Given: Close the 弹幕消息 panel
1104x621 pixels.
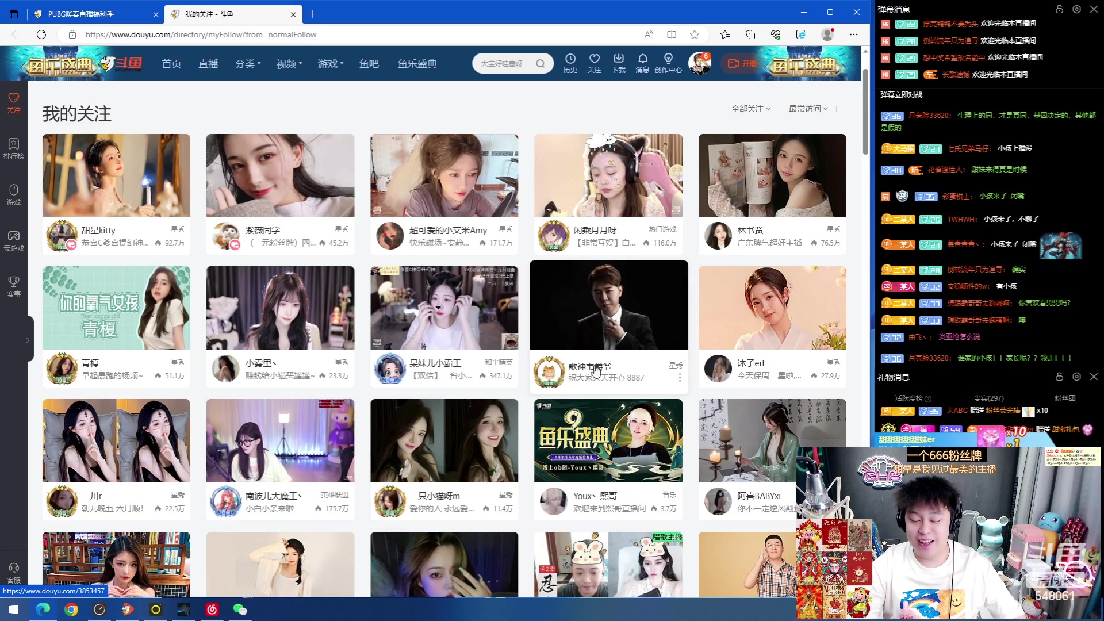Looking at the screenshot, I should (1094, 9).
